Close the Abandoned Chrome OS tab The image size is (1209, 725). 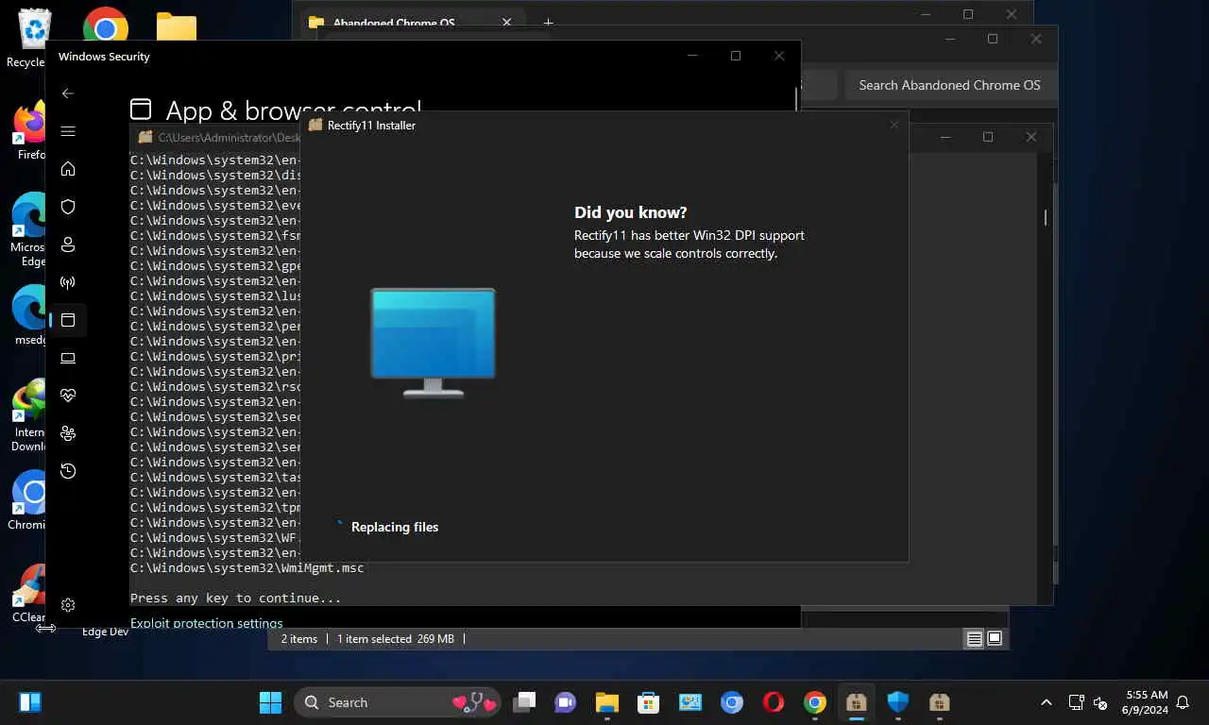[507, 23]
